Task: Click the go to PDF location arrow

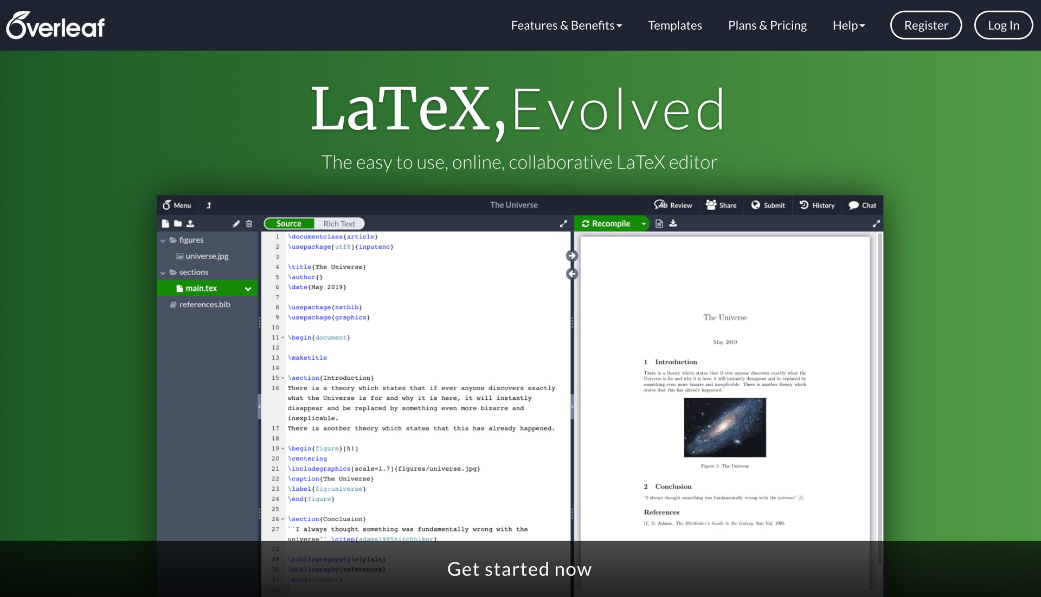Action: (571, 256)
